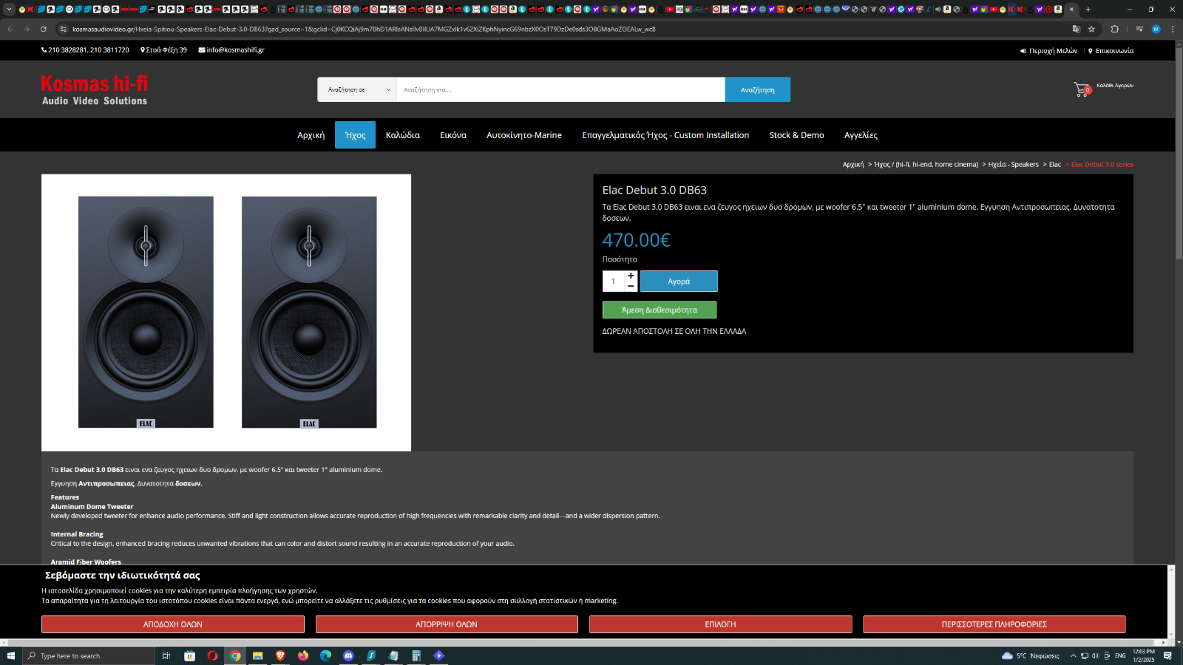The image size is (1183, 665).
Task: Decrease quantity with the minus stepper
Action: [x=631, y=286]
